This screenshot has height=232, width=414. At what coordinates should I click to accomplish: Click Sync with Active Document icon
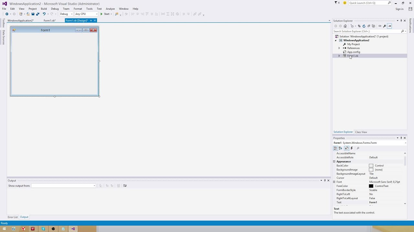point(359,26)
